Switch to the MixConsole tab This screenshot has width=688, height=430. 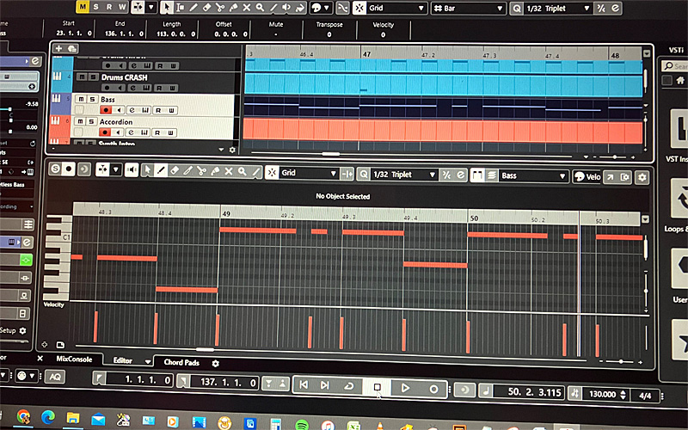click(x=74, y=359)
